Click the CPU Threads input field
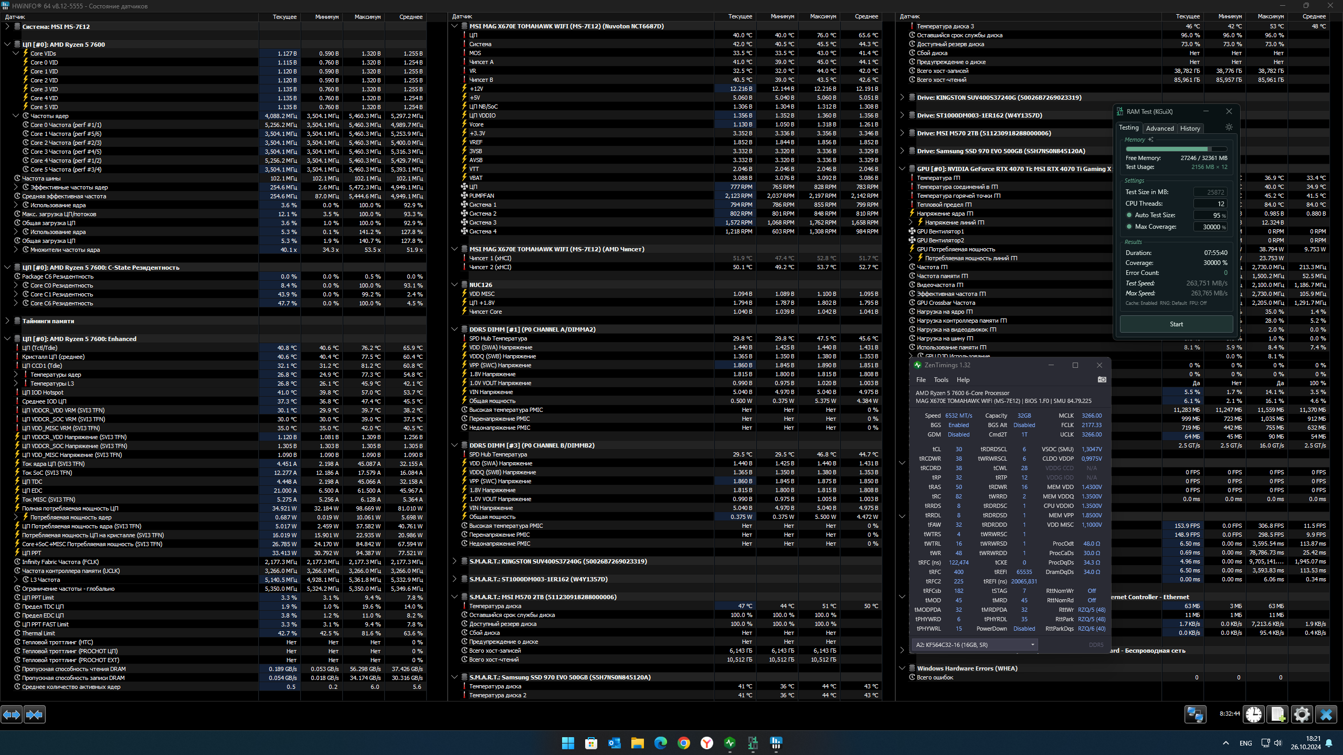 point(1210,204)
